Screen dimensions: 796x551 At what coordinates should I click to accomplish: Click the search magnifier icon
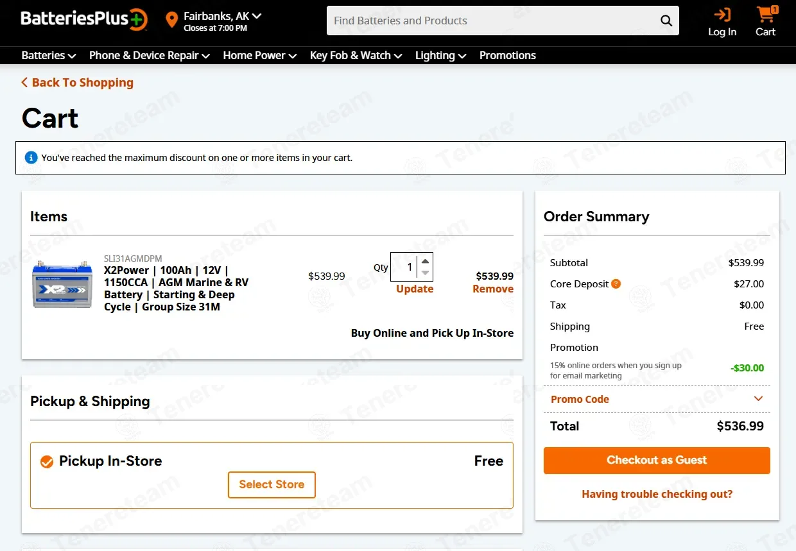click(666, 21)
